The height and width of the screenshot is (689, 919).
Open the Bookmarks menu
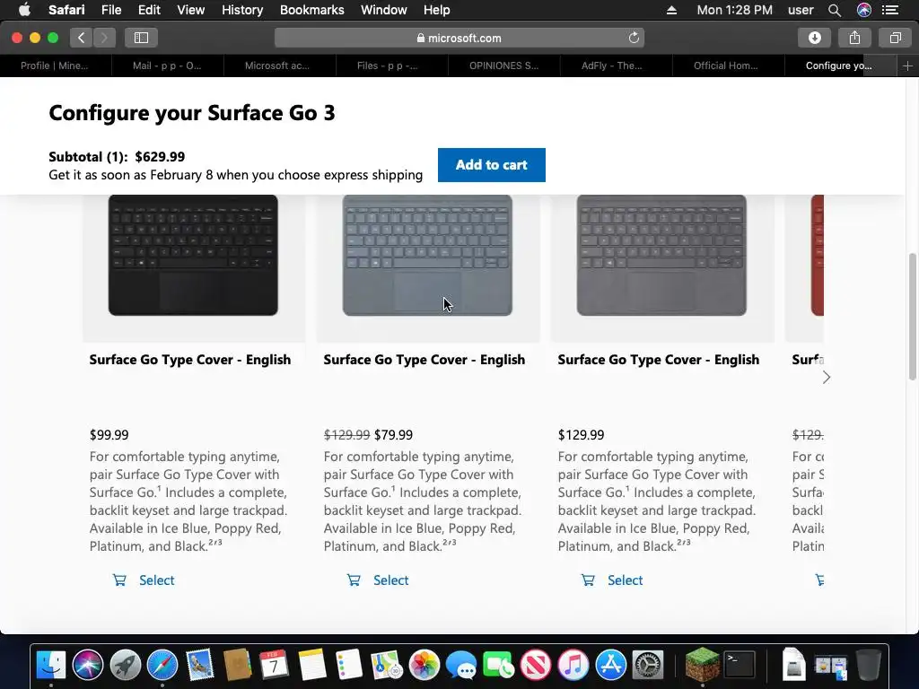click(x=311, y=10)
